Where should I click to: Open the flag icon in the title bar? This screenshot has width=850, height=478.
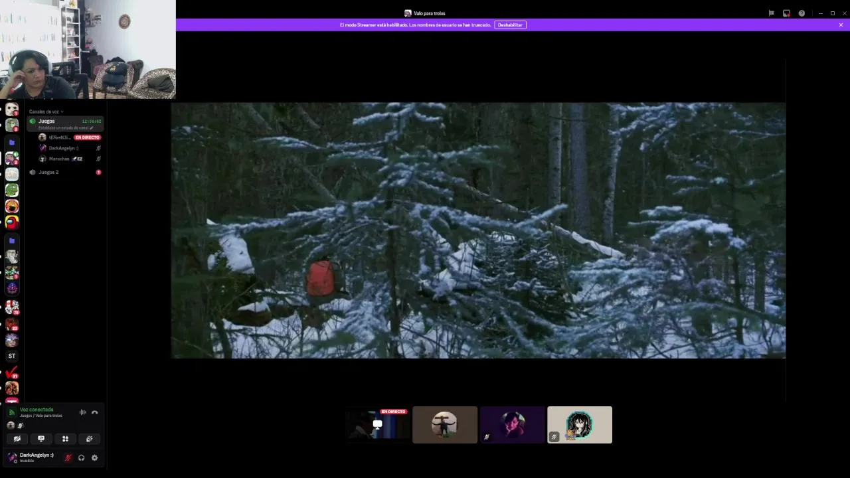click(x=771, y=13)
